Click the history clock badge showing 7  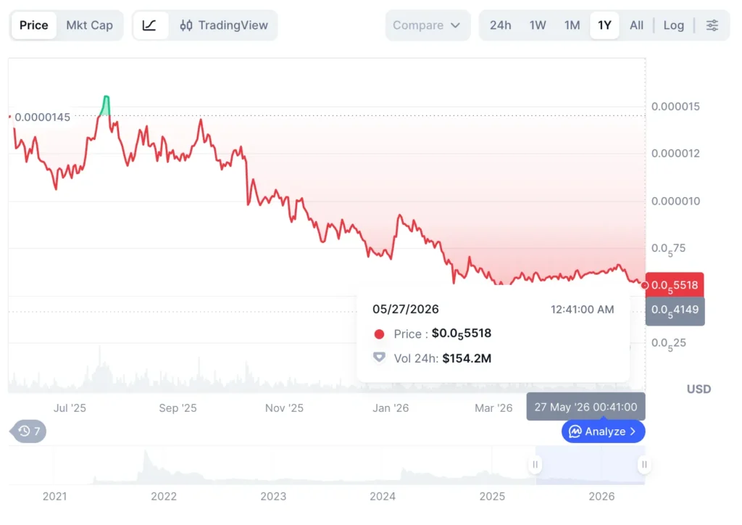click(28, 431)
